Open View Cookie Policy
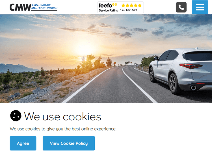This screenshot has width=212, height=159. pos(69,143)
